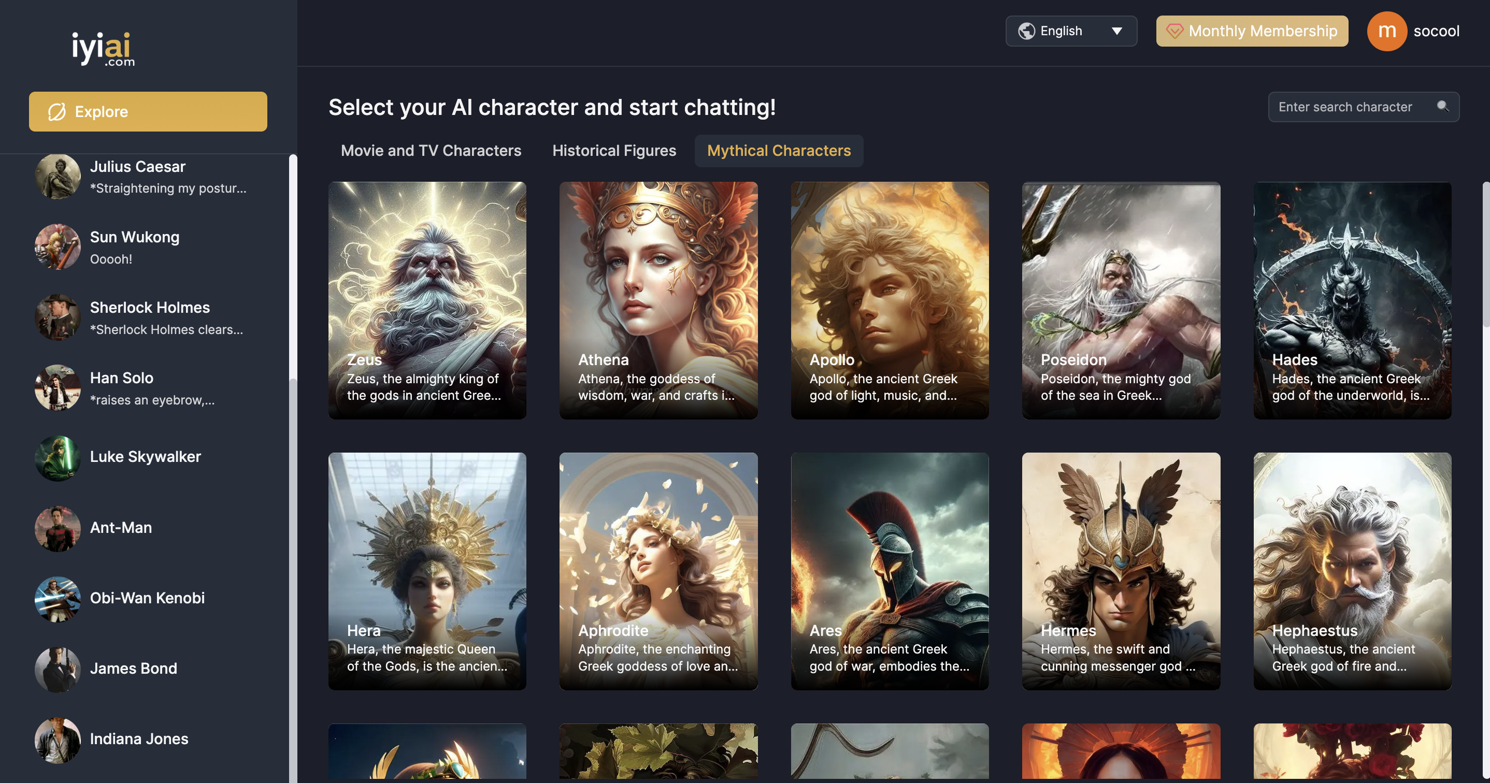Screen dimensions: 1490x783
Task: Choose the Aphrodite character card
Action: (x=658, y=571)
